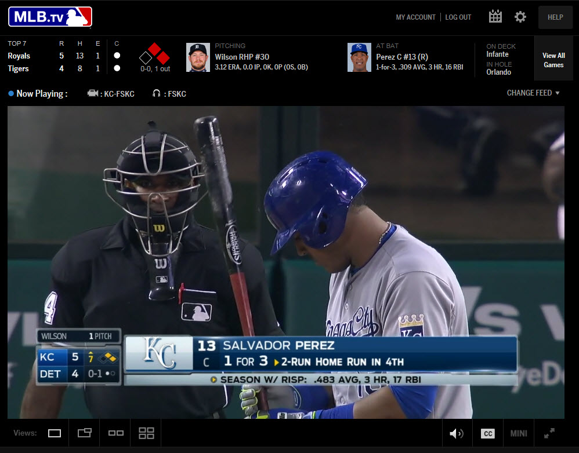Click the headphones audio feed icon
The image size is (579, 453).
(157, 93)
